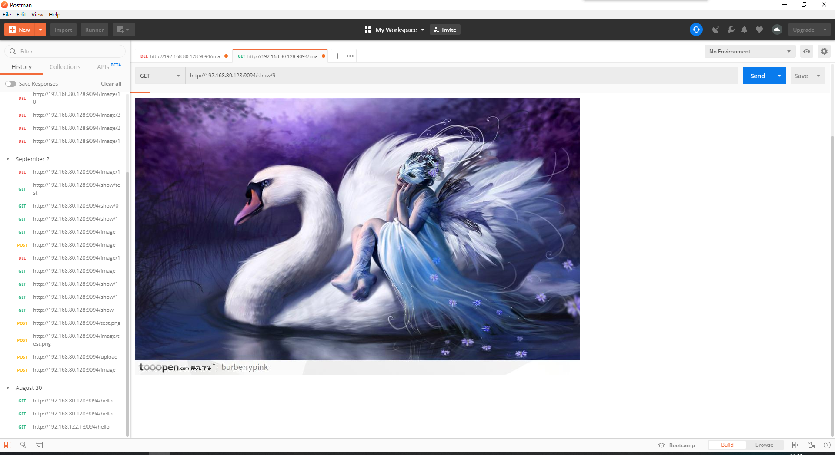Viewport: 835px width, 455px height.
Task: Open the notifications bell
Action: pyautogui.click(x=745, y=30)
